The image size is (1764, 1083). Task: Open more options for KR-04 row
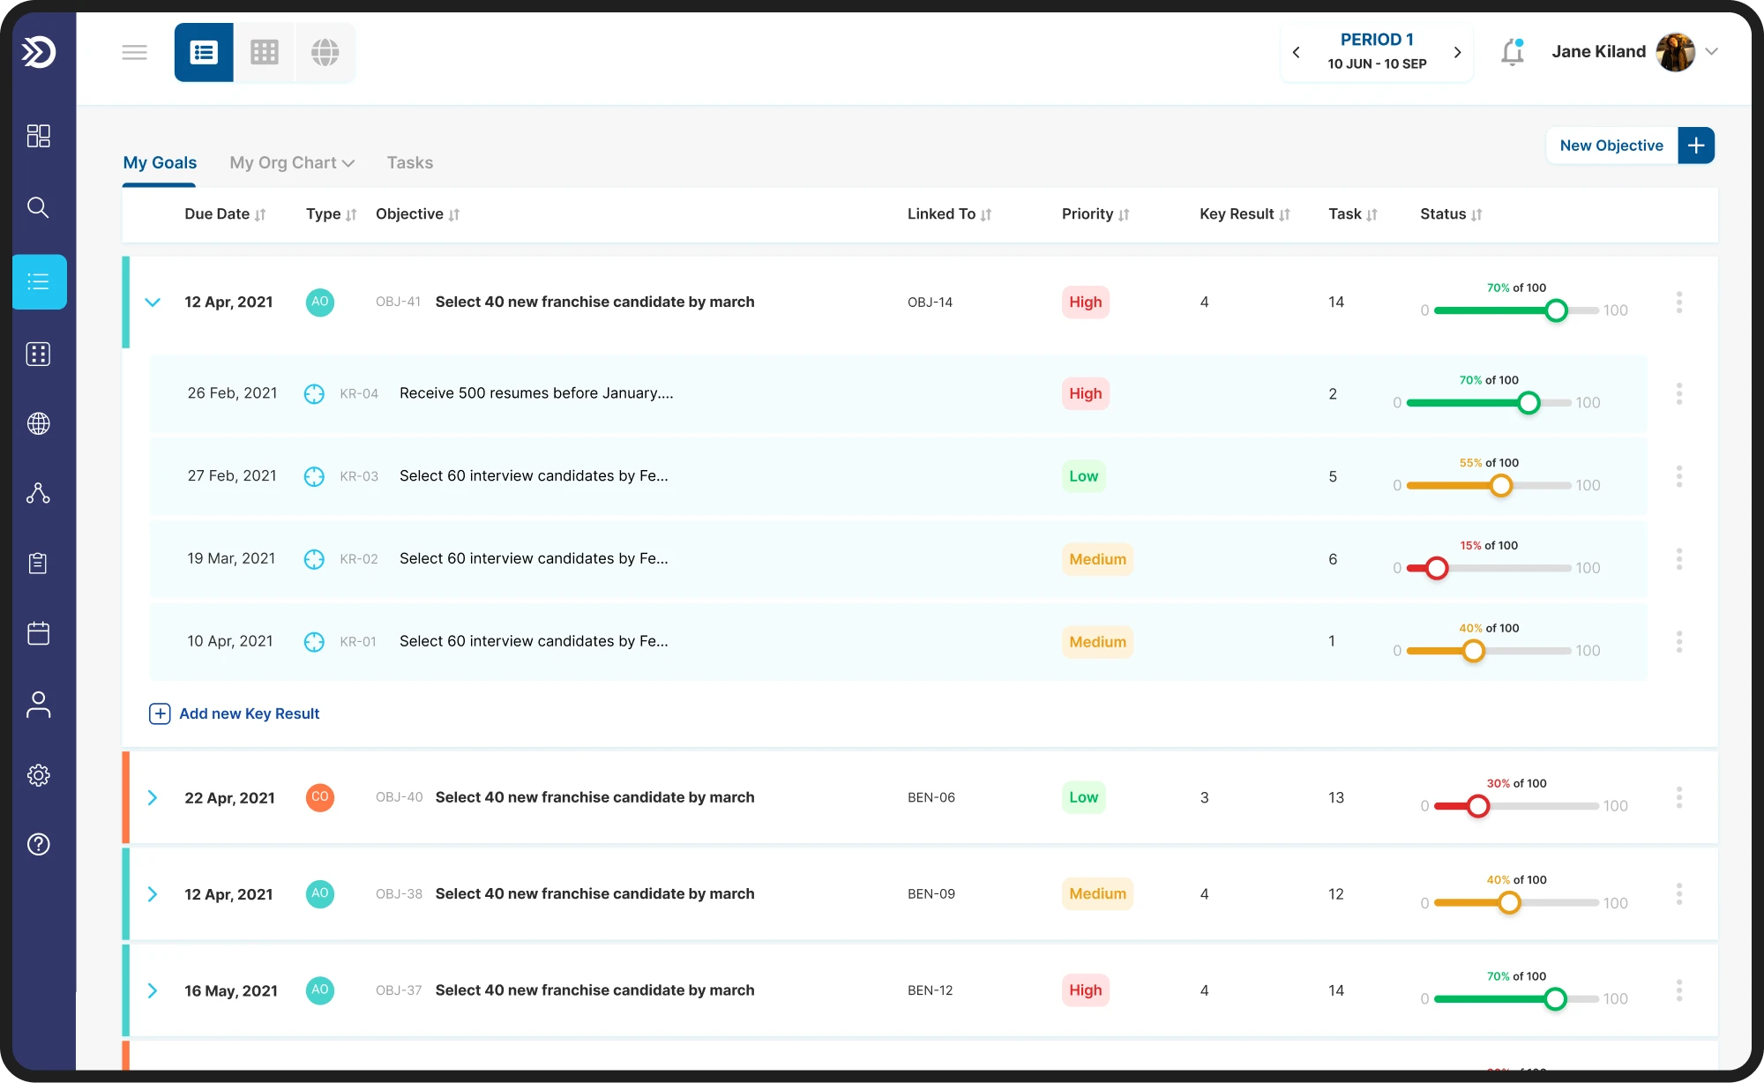(1679, 394)
